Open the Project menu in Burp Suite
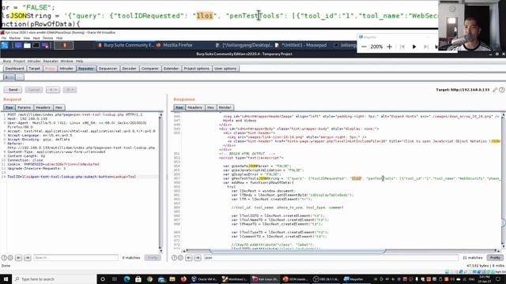Screen dimensions: 506x284 (19, 61)
